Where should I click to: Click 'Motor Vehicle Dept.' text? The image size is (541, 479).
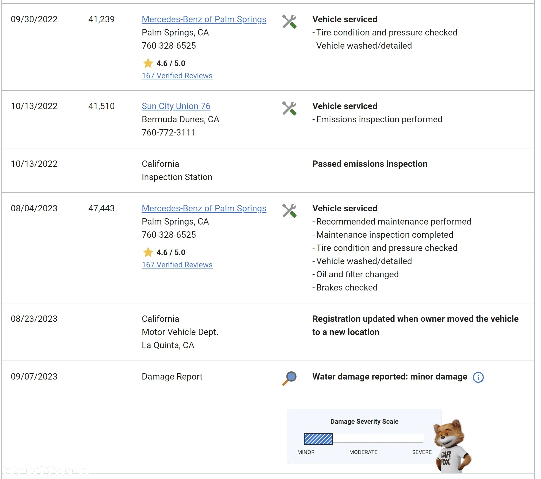[x=180, y=332]
